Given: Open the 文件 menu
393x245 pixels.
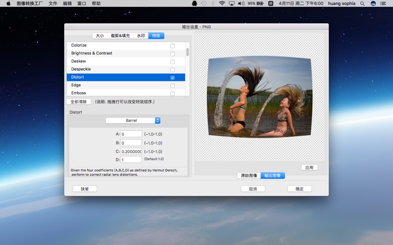Looking at the screenshot, I should tap(53, 3).
